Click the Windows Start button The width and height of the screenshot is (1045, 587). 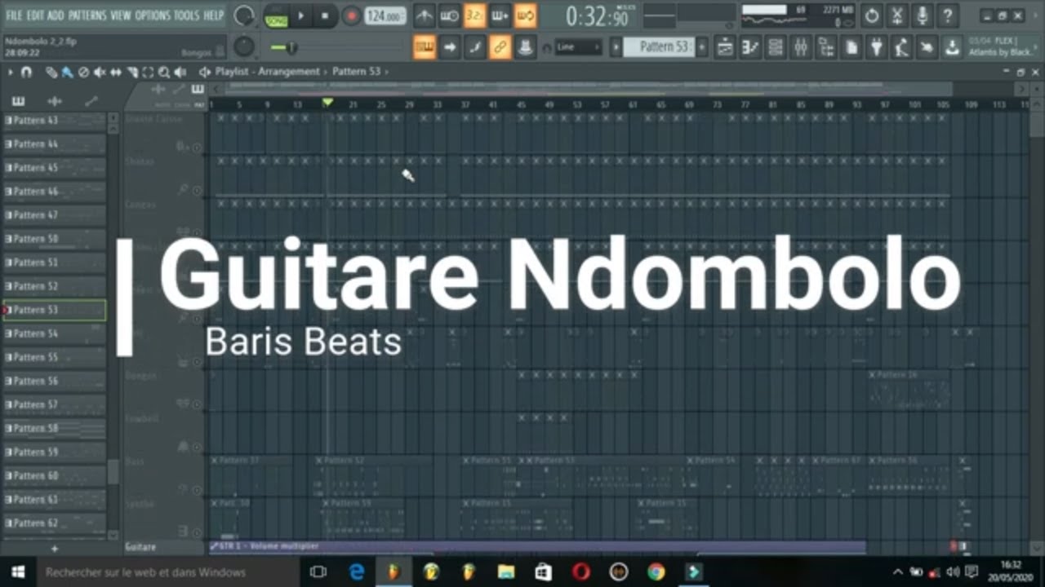click(x=17, y=572)
